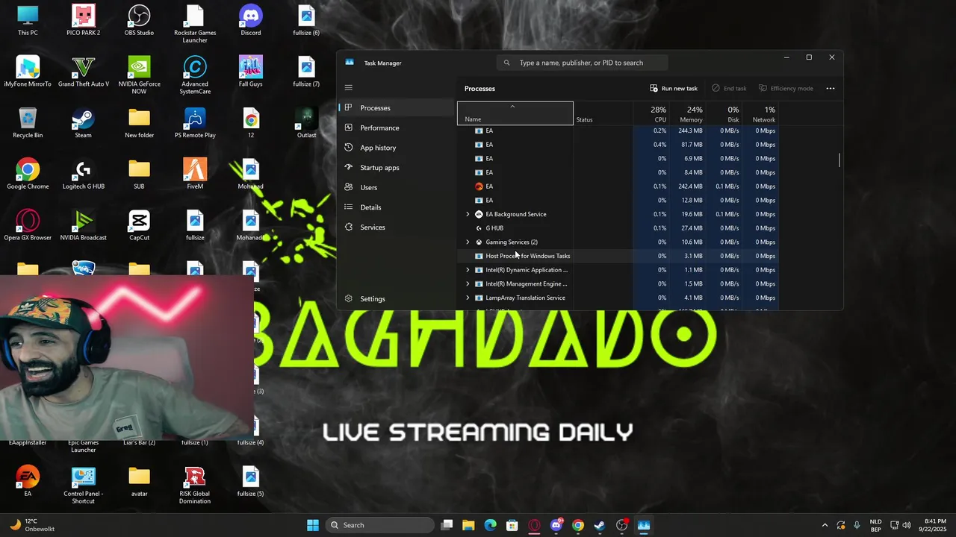The width and height of the screenshot is (956, 537).
Task: Sort processes by Memory column
Action: [688, 113]
